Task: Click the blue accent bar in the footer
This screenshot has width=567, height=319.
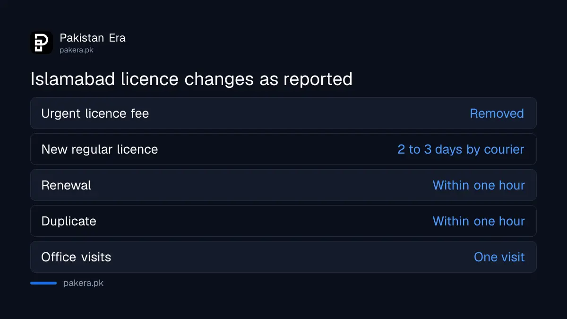Action: pyautogui.click(x=43, y=283)
